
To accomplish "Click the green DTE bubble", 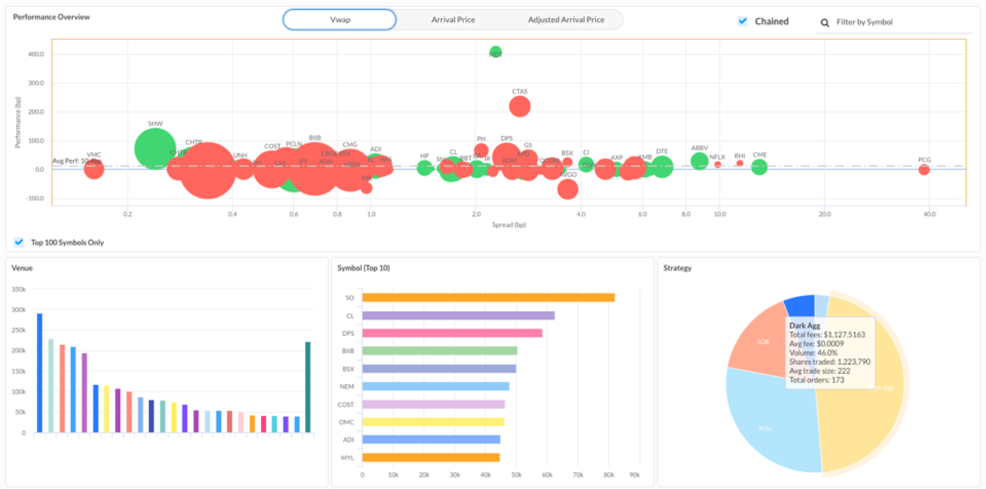I will (662, 166).
